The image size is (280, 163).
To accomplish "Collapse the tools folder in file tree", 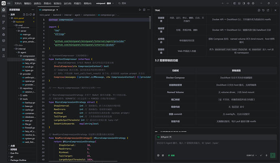I will (x=25, y=99).
